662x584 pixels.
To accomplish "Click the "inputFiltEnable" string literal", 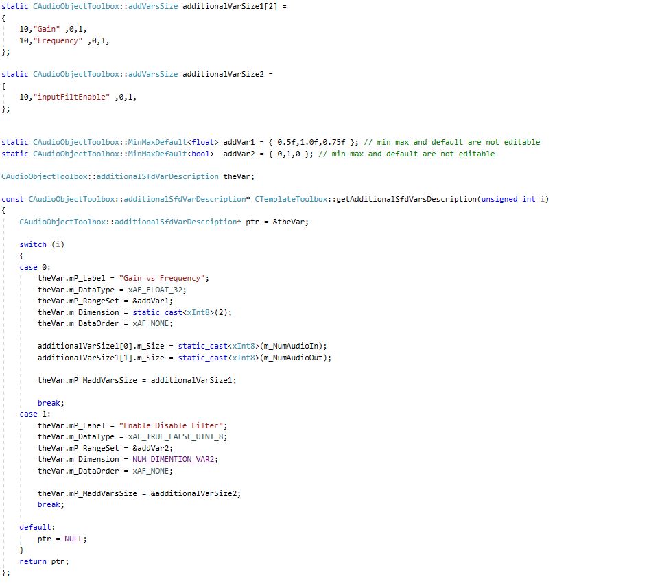I will (71, 97).
